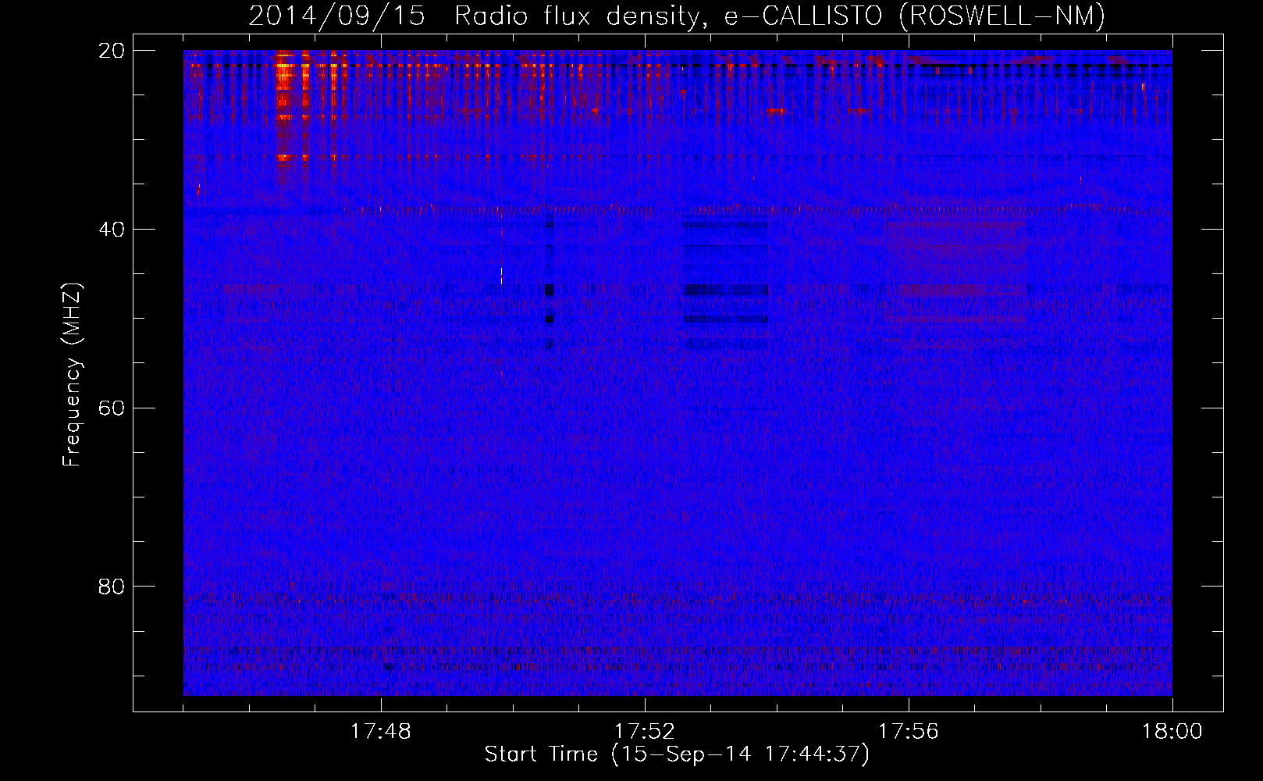Click the 20 MHz frequency tick label

pyautogui.click(x=112, y=51)
